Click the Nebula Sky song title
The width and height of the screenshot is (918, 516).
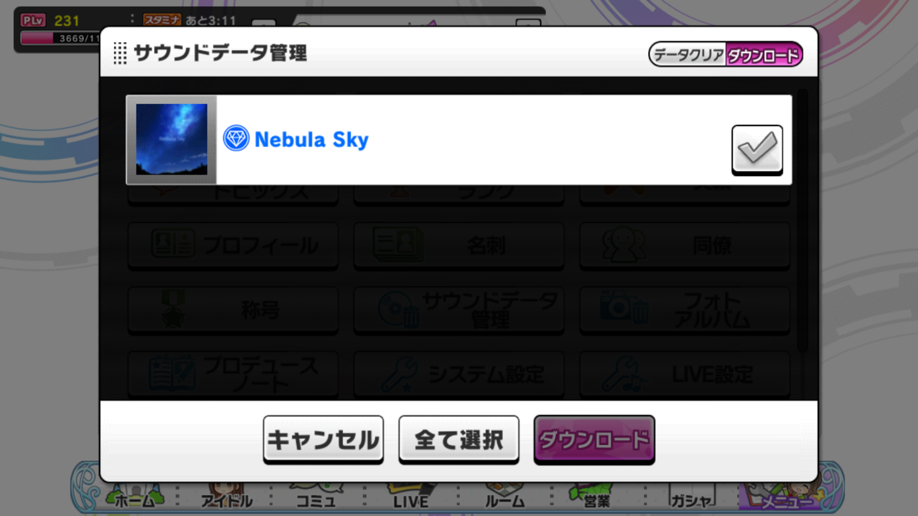[x=312, y=140]
